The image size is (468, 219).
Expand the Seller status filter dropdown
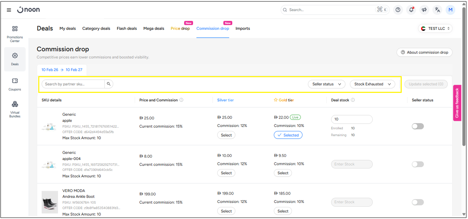tap(326, 84)
